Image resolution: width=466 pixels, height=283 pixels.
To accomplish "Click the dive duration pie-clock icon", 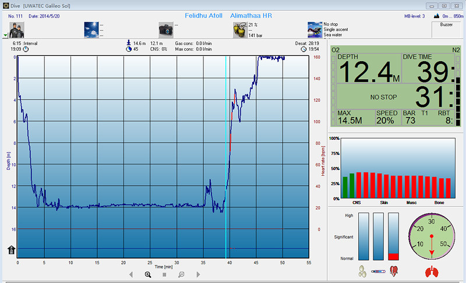I will pos(129,49).
